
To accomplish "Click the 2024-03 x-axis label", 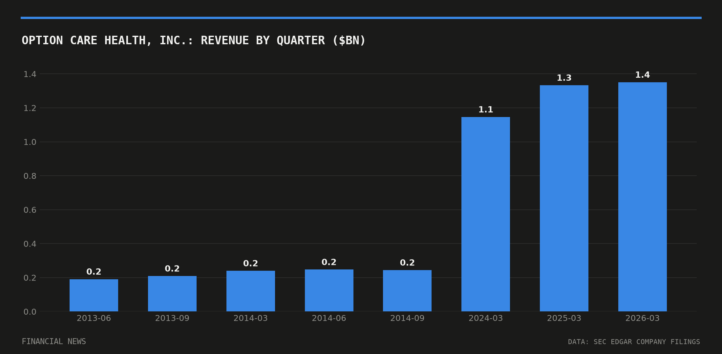I will (x=486, y=318).
